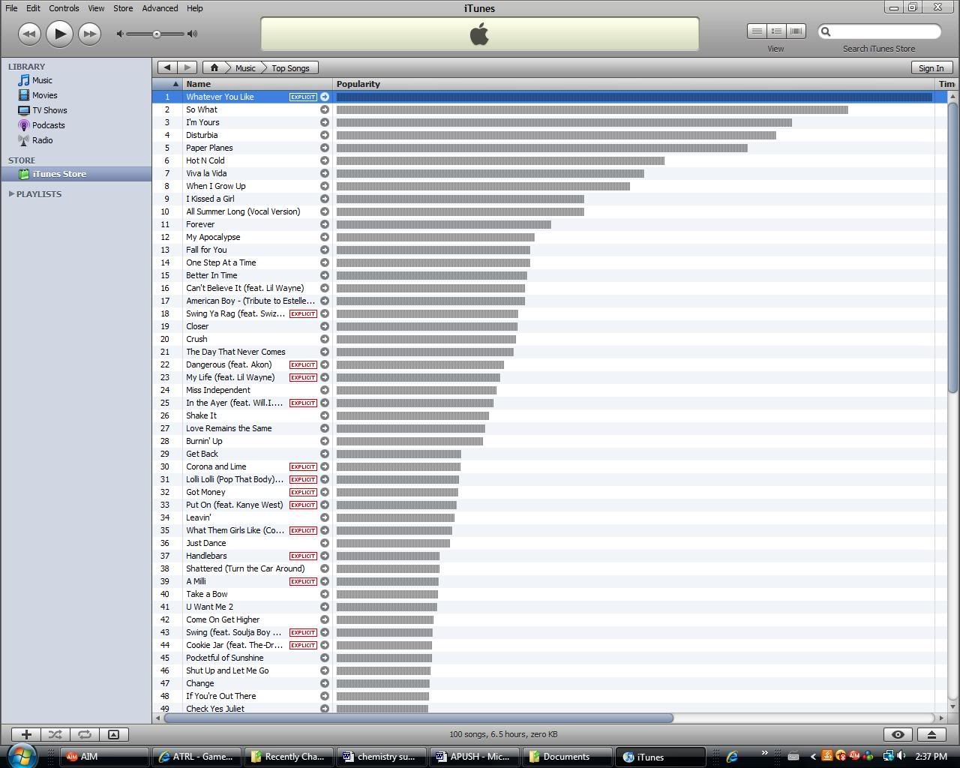The image size is (960, 768).
Task: Expand the PLAYLISTS section
Action: pyautogui.click(x=11, y=194)
